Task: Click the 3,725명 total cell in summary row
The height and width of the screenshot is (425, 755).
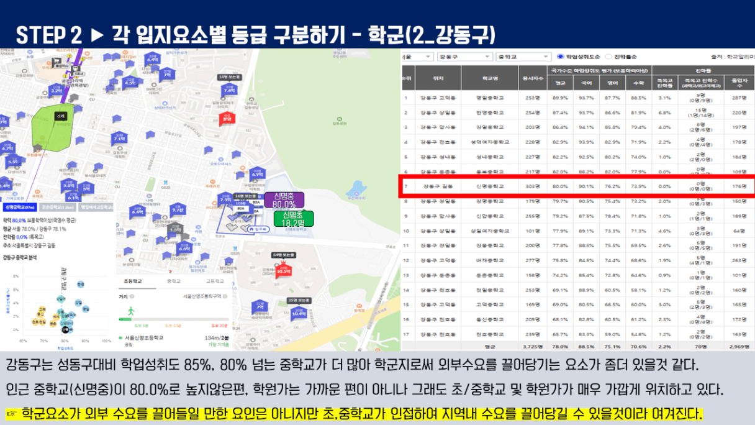Action: 533,347
